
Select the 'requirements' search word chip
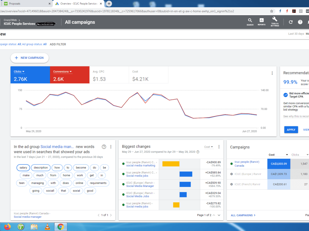[x=98, y=183]
